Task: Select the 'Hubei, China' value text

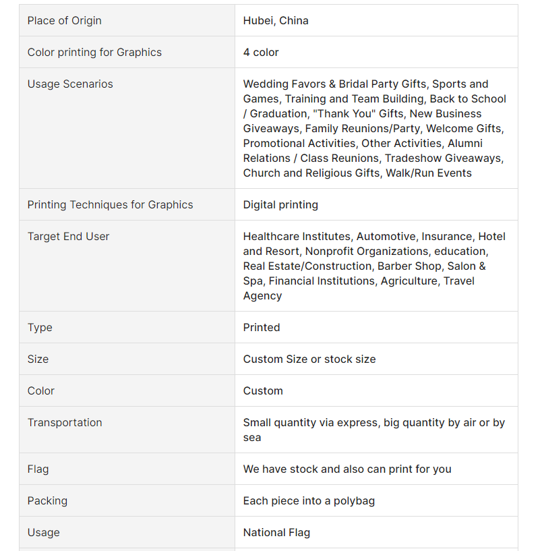Action: [276, 21]
